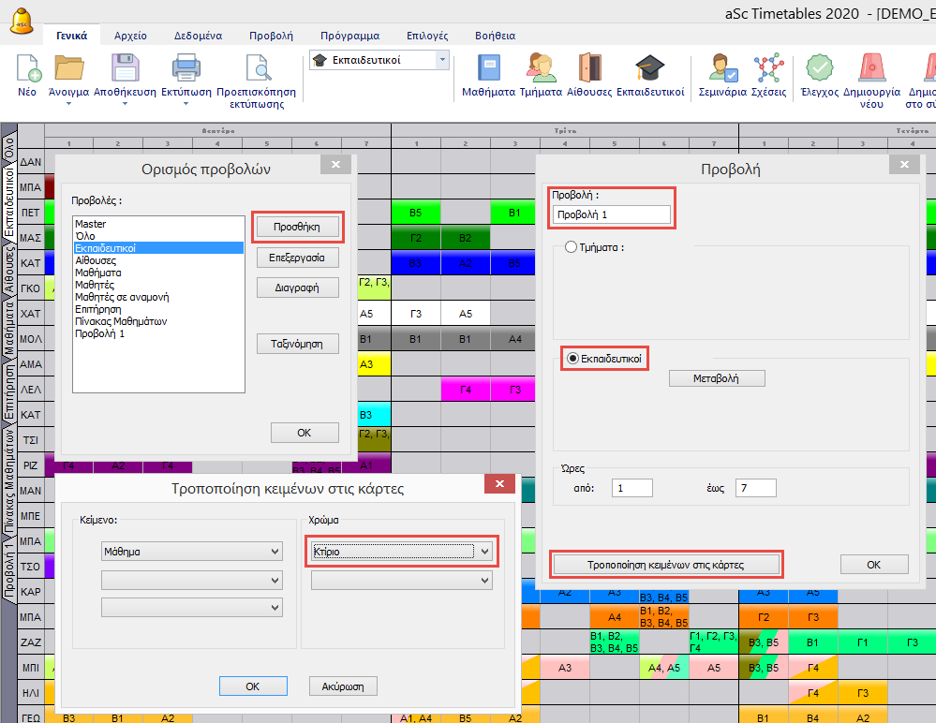This screenshot has height=723, width=936.
Task: Select the Εκπαιδευτικοί radio button
Action: 572,359
